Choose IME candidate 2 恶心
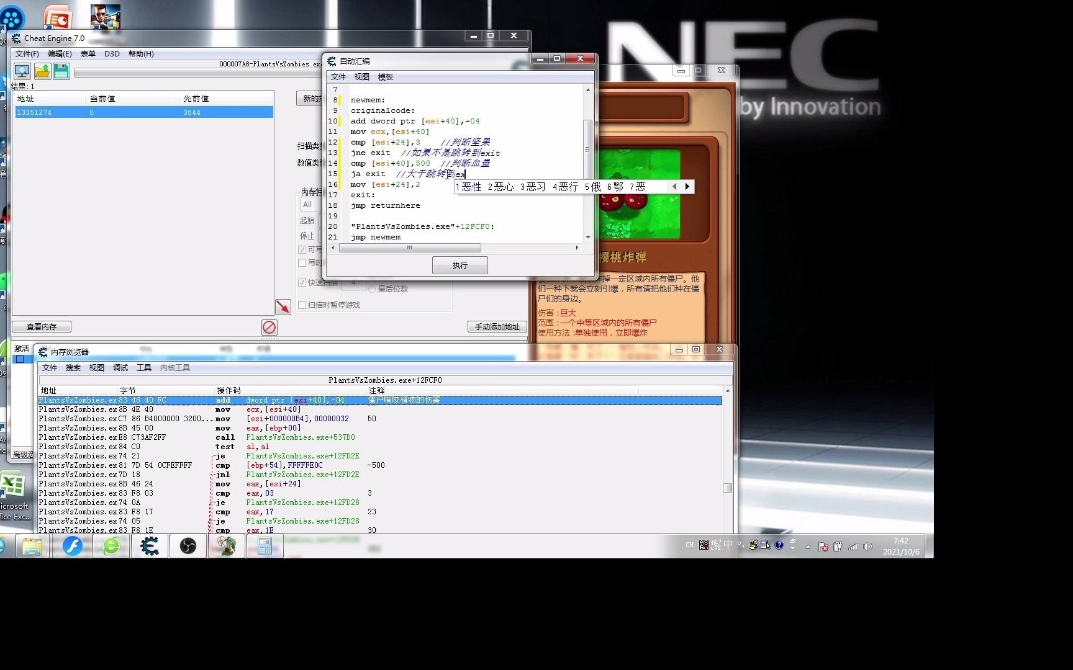 pyautogui.click(x=500, y=187)
